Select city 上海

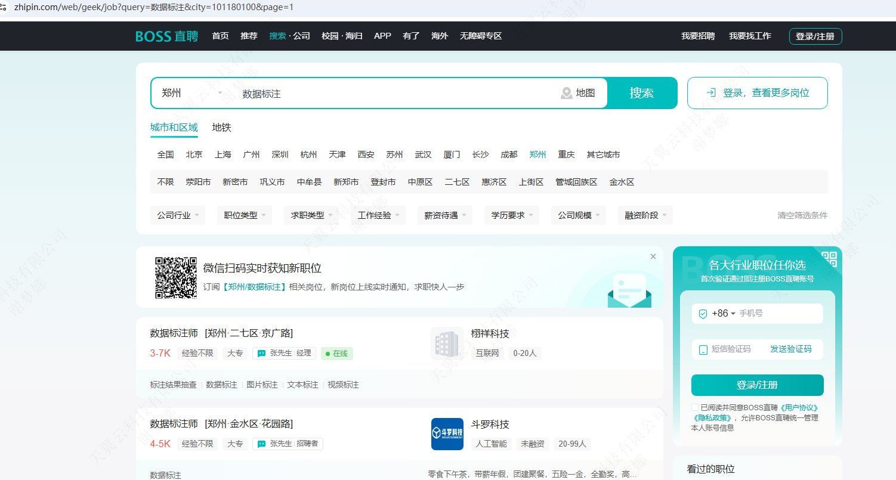pos(223,154)
